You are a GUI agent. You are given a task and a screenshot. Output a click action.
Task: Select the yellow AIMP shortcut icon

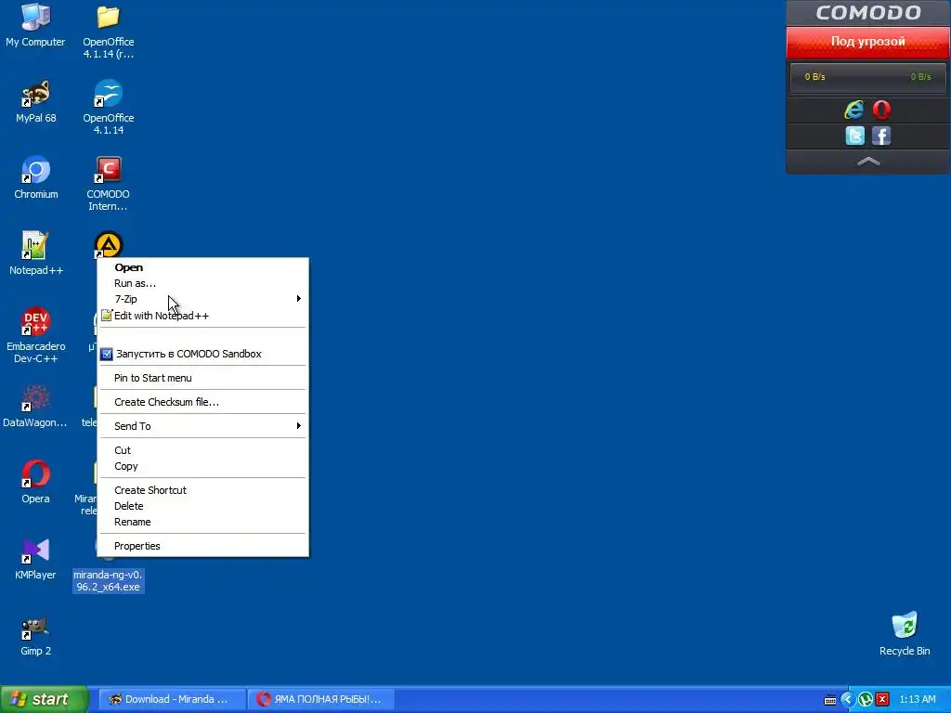(108, 244)
